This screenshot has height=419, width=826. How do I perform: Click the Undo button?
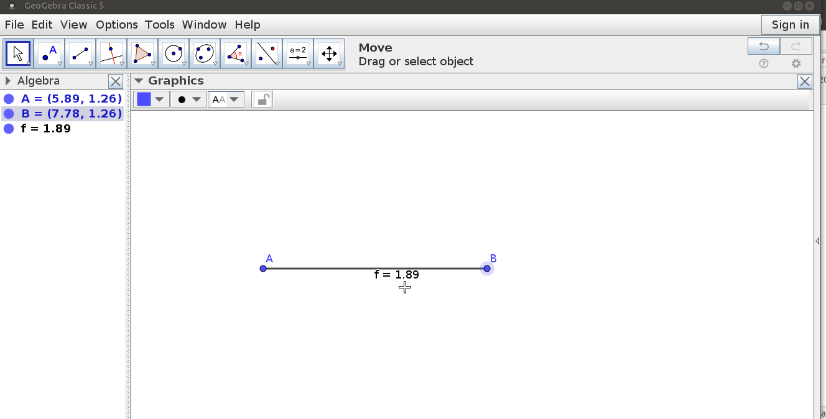point(764,47)
